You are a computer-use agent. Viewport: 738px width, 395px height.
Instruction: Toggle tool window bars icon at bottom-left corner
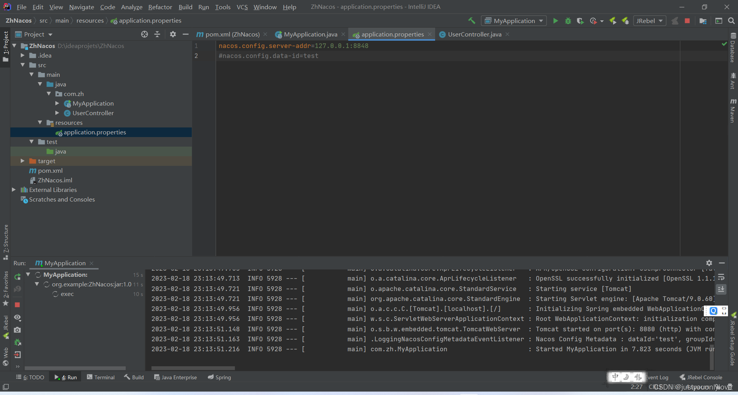(x=5, y=387)
